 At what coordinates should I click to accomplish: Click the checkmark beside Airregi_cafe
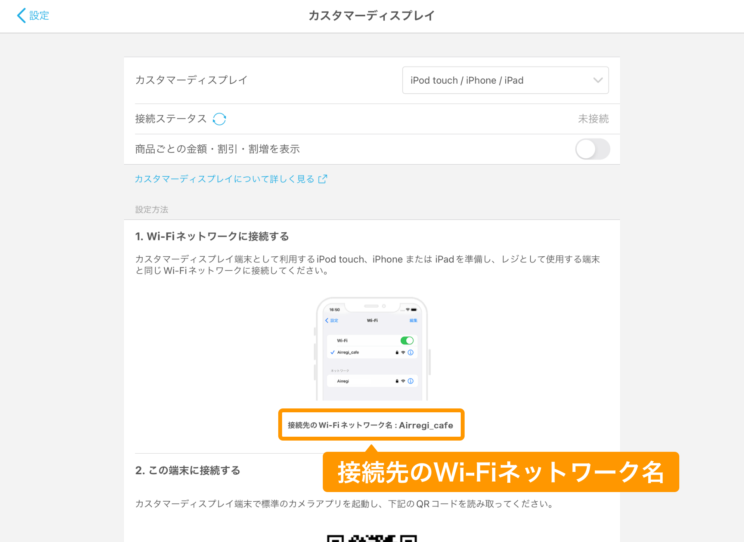coord(332,353)
